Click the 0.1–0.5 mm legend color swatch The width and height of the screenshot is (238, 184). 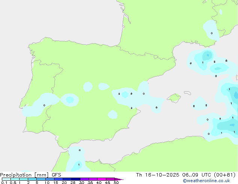(6, 179)
